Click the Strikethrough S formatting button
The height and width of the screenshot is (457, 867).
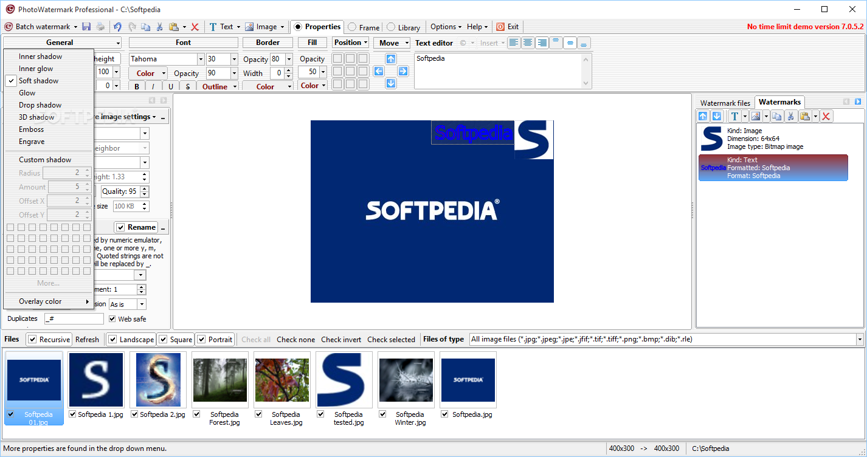tap(187, 87)
